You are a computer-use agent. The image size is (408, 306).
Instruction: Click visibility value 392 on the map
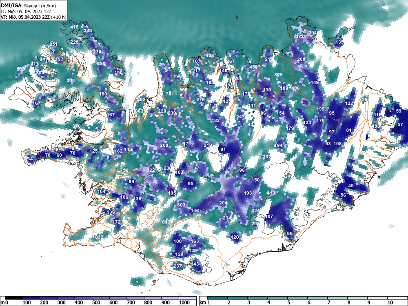[x=141, y=100]
